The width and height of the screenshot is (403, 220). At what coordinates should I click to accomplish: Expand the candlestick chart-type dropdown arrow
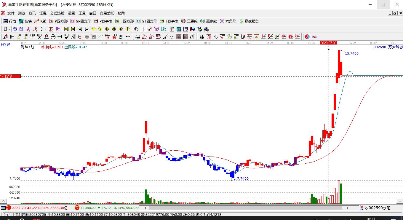pos(46,29)
